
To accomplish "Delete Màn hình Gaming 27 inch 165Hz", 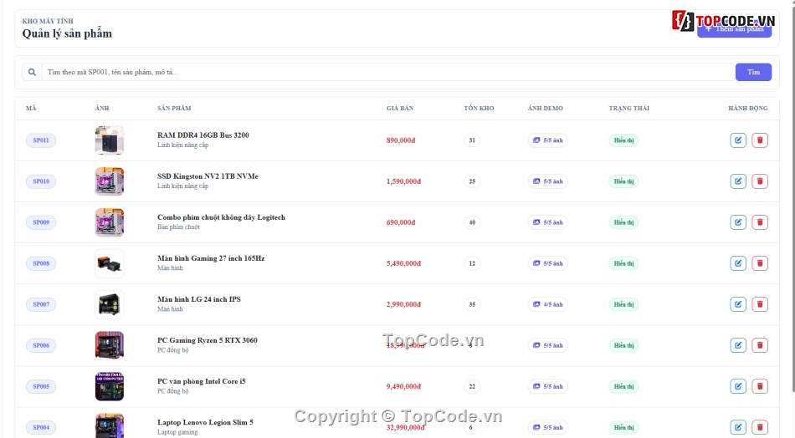I will tap(760, 263).
